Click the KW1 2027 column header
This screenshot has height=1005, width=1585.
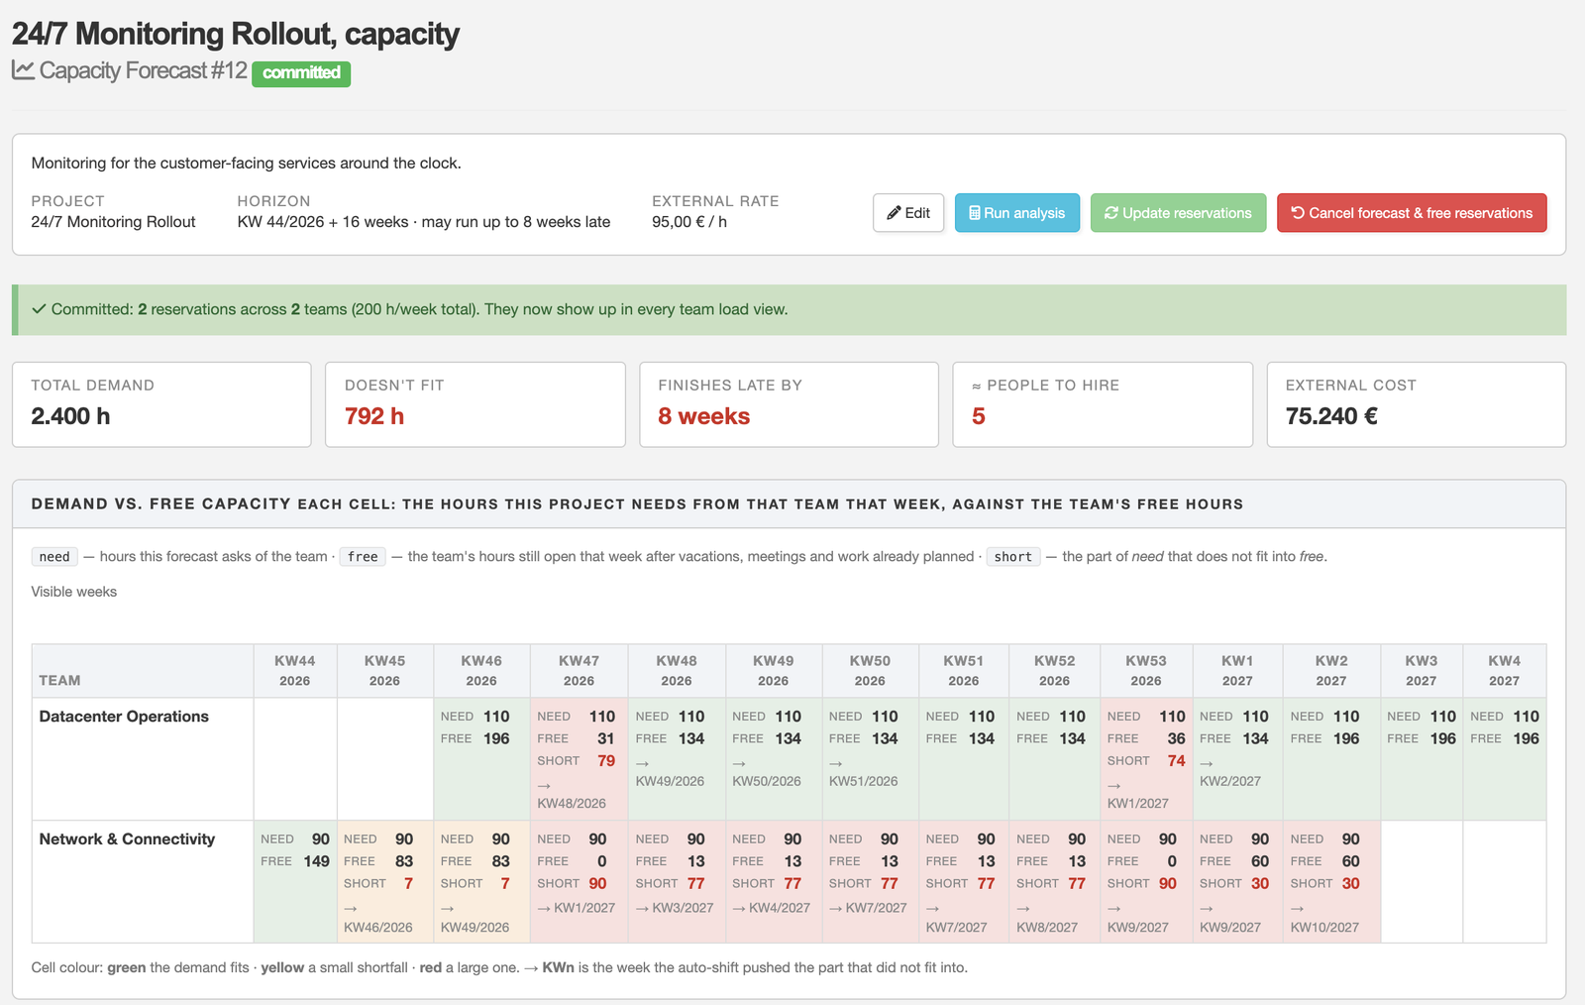[1237, 671]
